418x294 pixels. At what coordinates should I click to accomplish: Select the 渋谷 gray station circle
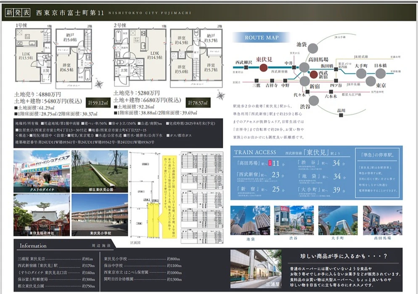tap(314, 101)
